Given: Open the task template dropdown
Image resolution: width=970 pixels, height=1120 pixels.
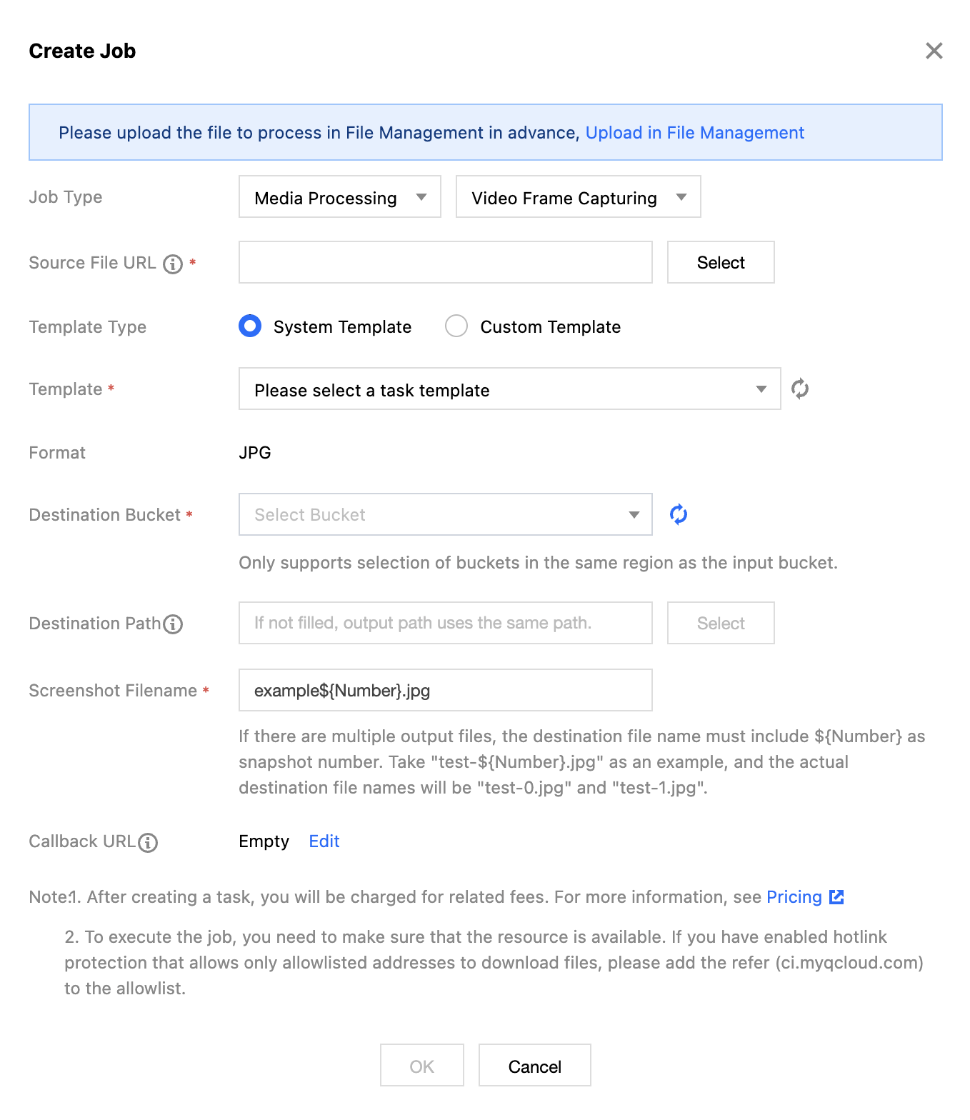Looking at the screenshot, I should pyautogui.click(x=509, y=389).
